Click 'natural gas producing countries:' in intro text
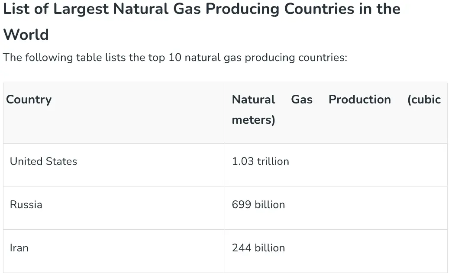This screenshot has height=273, width=468. (x=266, y=58)
